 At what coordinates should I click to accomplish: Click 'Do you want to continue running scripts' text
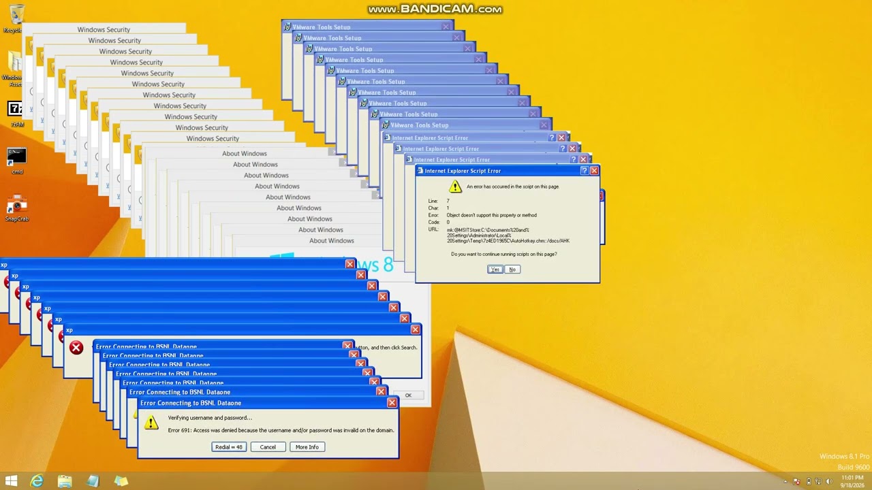[x=504, y=254]
